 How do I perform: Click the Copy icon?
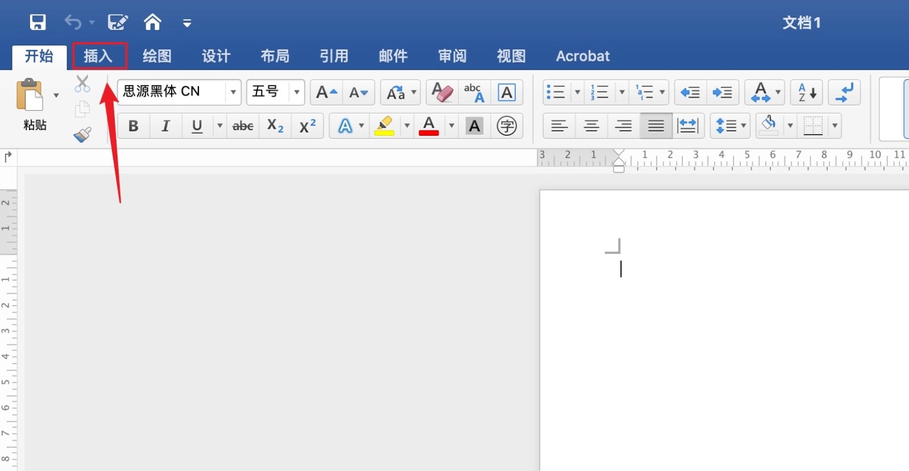(82, 109)
